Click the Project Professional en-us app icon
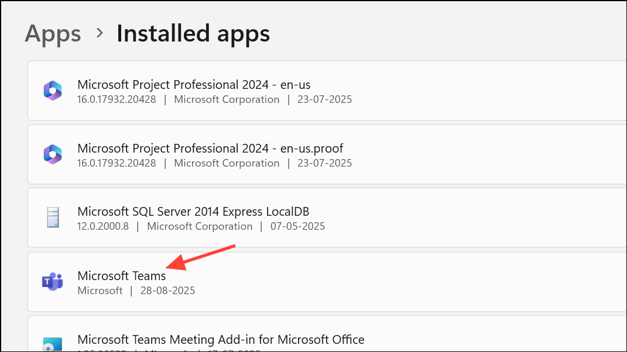627x352 pixels. (53, 90)
